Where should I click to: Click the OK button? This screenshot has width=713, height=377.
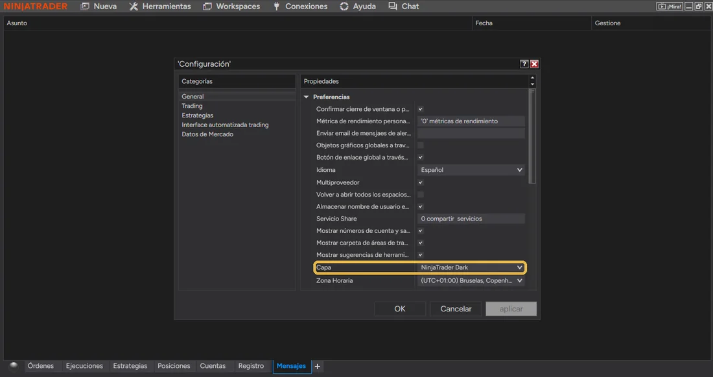(x=400, y=309)
